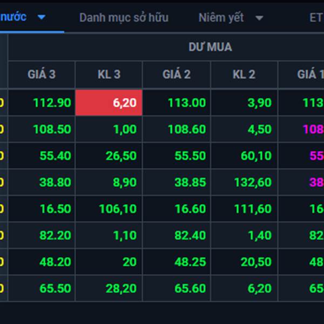The height and width of the screenshot is (324, 324).
Task: Open the Danh mục sở hữu tab
Action: (x=124, y=18)
